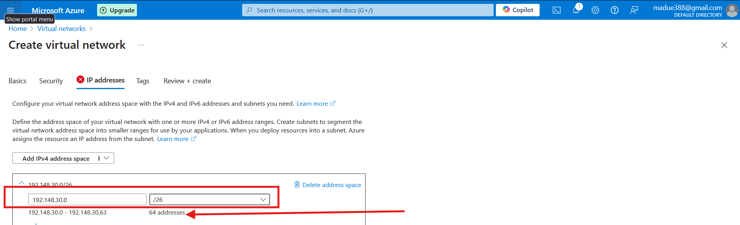Click the 192.148.30.0 address input field
Viewport: 740px width, 225px height.
[x=87, y=199]
